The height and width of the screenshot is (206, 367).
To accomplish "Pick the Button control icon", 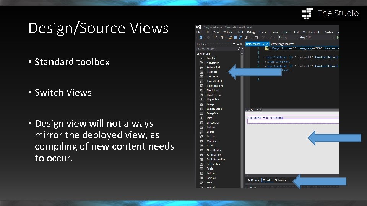I will point(201,173).
